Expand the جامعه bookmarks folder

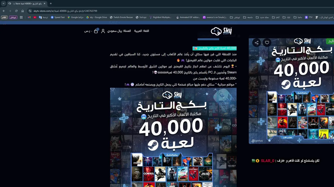click(248, 17)
